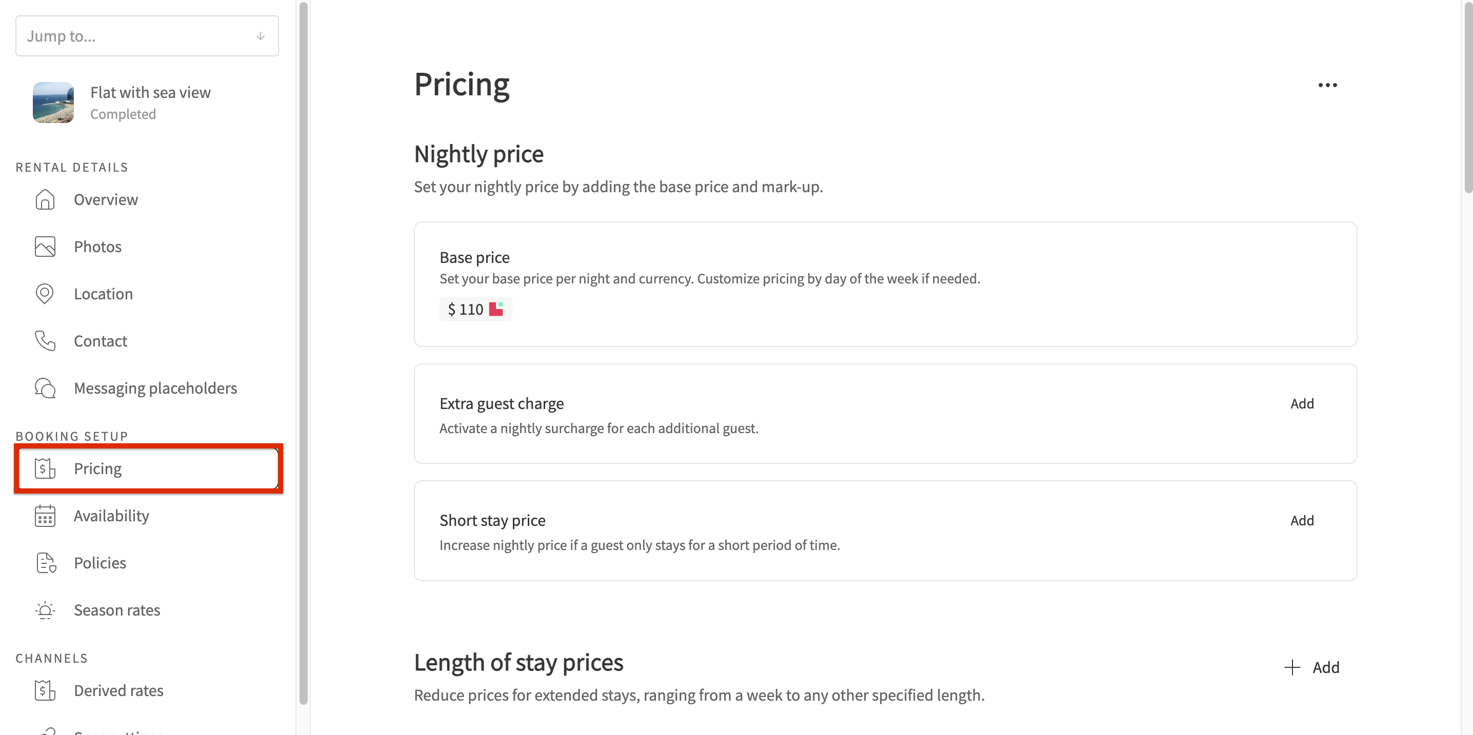Viewport: 1473px width, 735px height.
Task: Click the Overview house icon
Action: click(x=45, y=199)
